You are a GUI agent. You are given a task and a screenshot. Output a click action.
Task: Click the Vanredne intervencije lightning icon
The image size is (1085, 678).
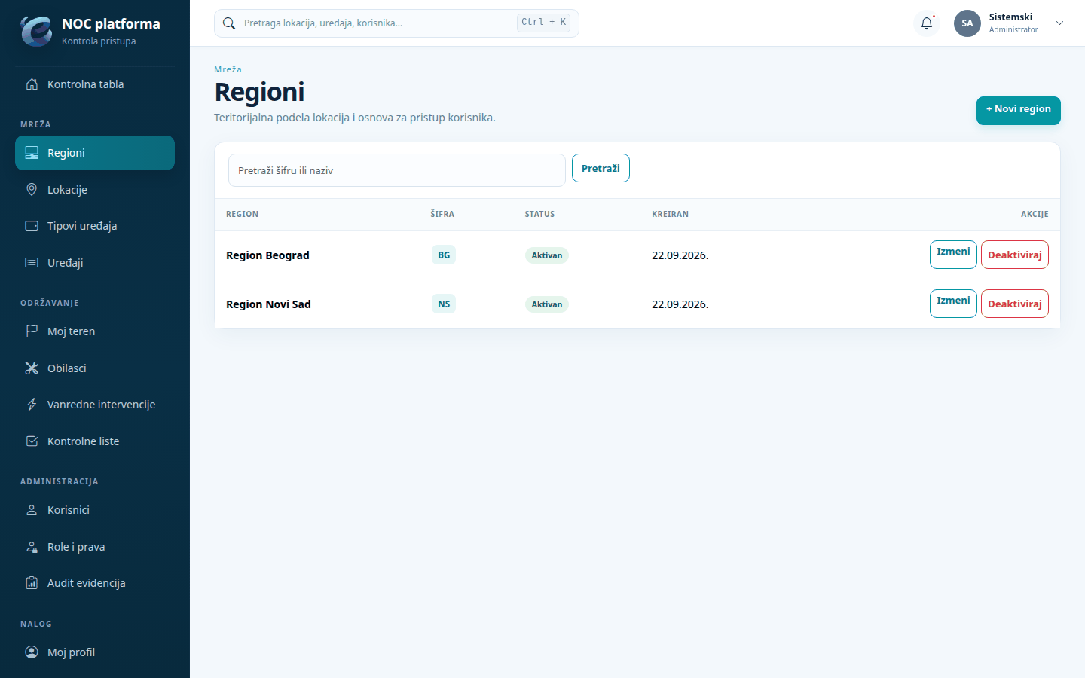pyautogui.click(x=32, y=405)
